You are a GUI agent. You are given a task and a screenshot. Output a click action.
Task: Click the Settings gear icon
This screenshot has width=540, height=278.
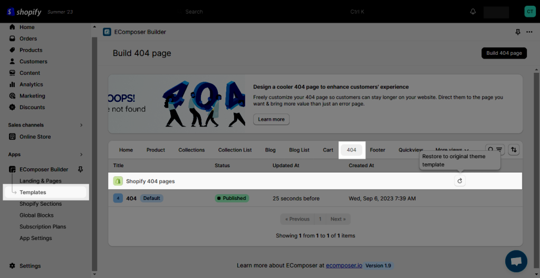13,266
